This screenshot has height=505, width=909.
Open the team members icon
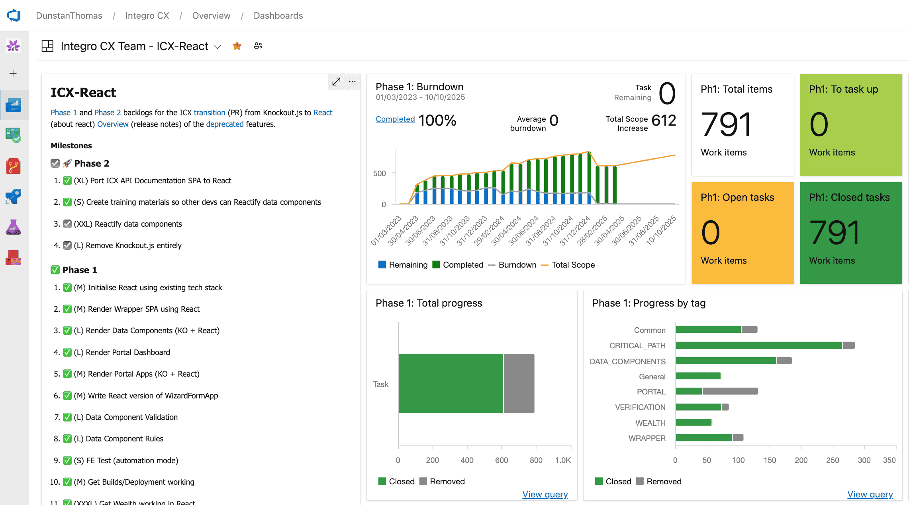pos(258,46)
